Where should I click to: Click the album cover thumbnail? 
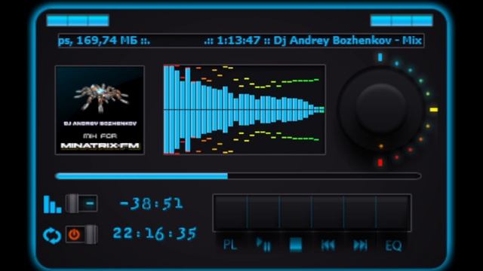[x=100, y=110]
